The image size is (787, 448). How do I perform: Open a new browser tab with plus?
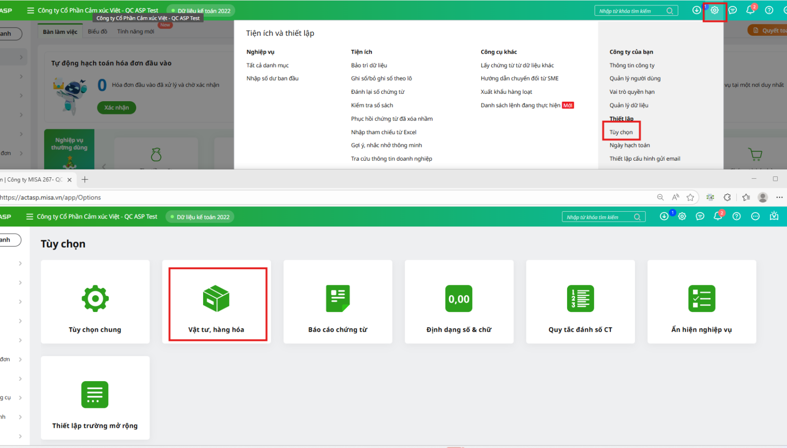pyautogui.click(x=85, y=180)
